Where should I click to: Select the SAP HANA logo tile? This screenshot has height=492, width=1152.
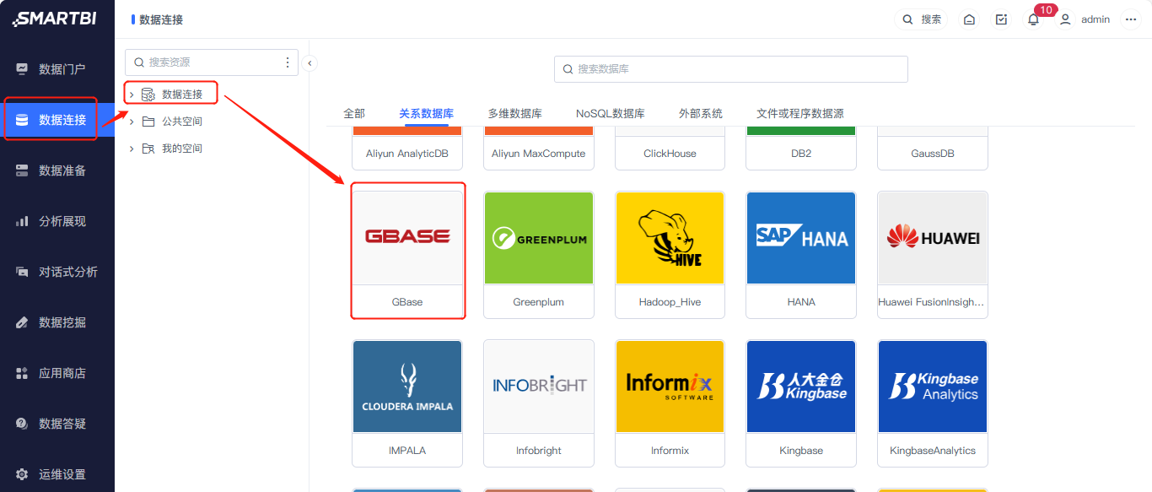point(801,238)
